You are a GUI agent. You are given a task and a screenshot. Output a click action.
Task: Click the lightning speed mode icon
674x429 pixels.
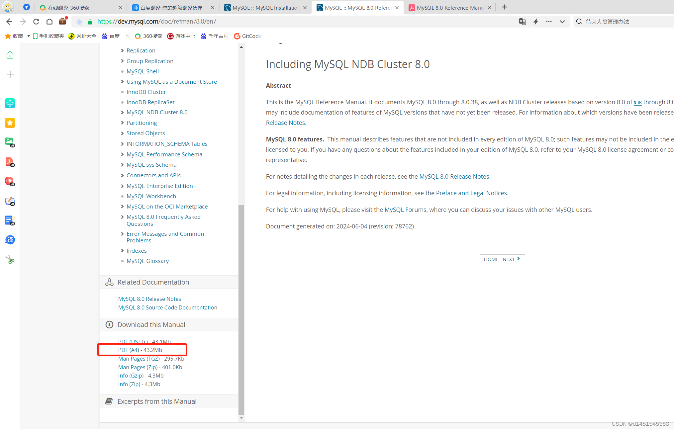[x=536, y=22]
